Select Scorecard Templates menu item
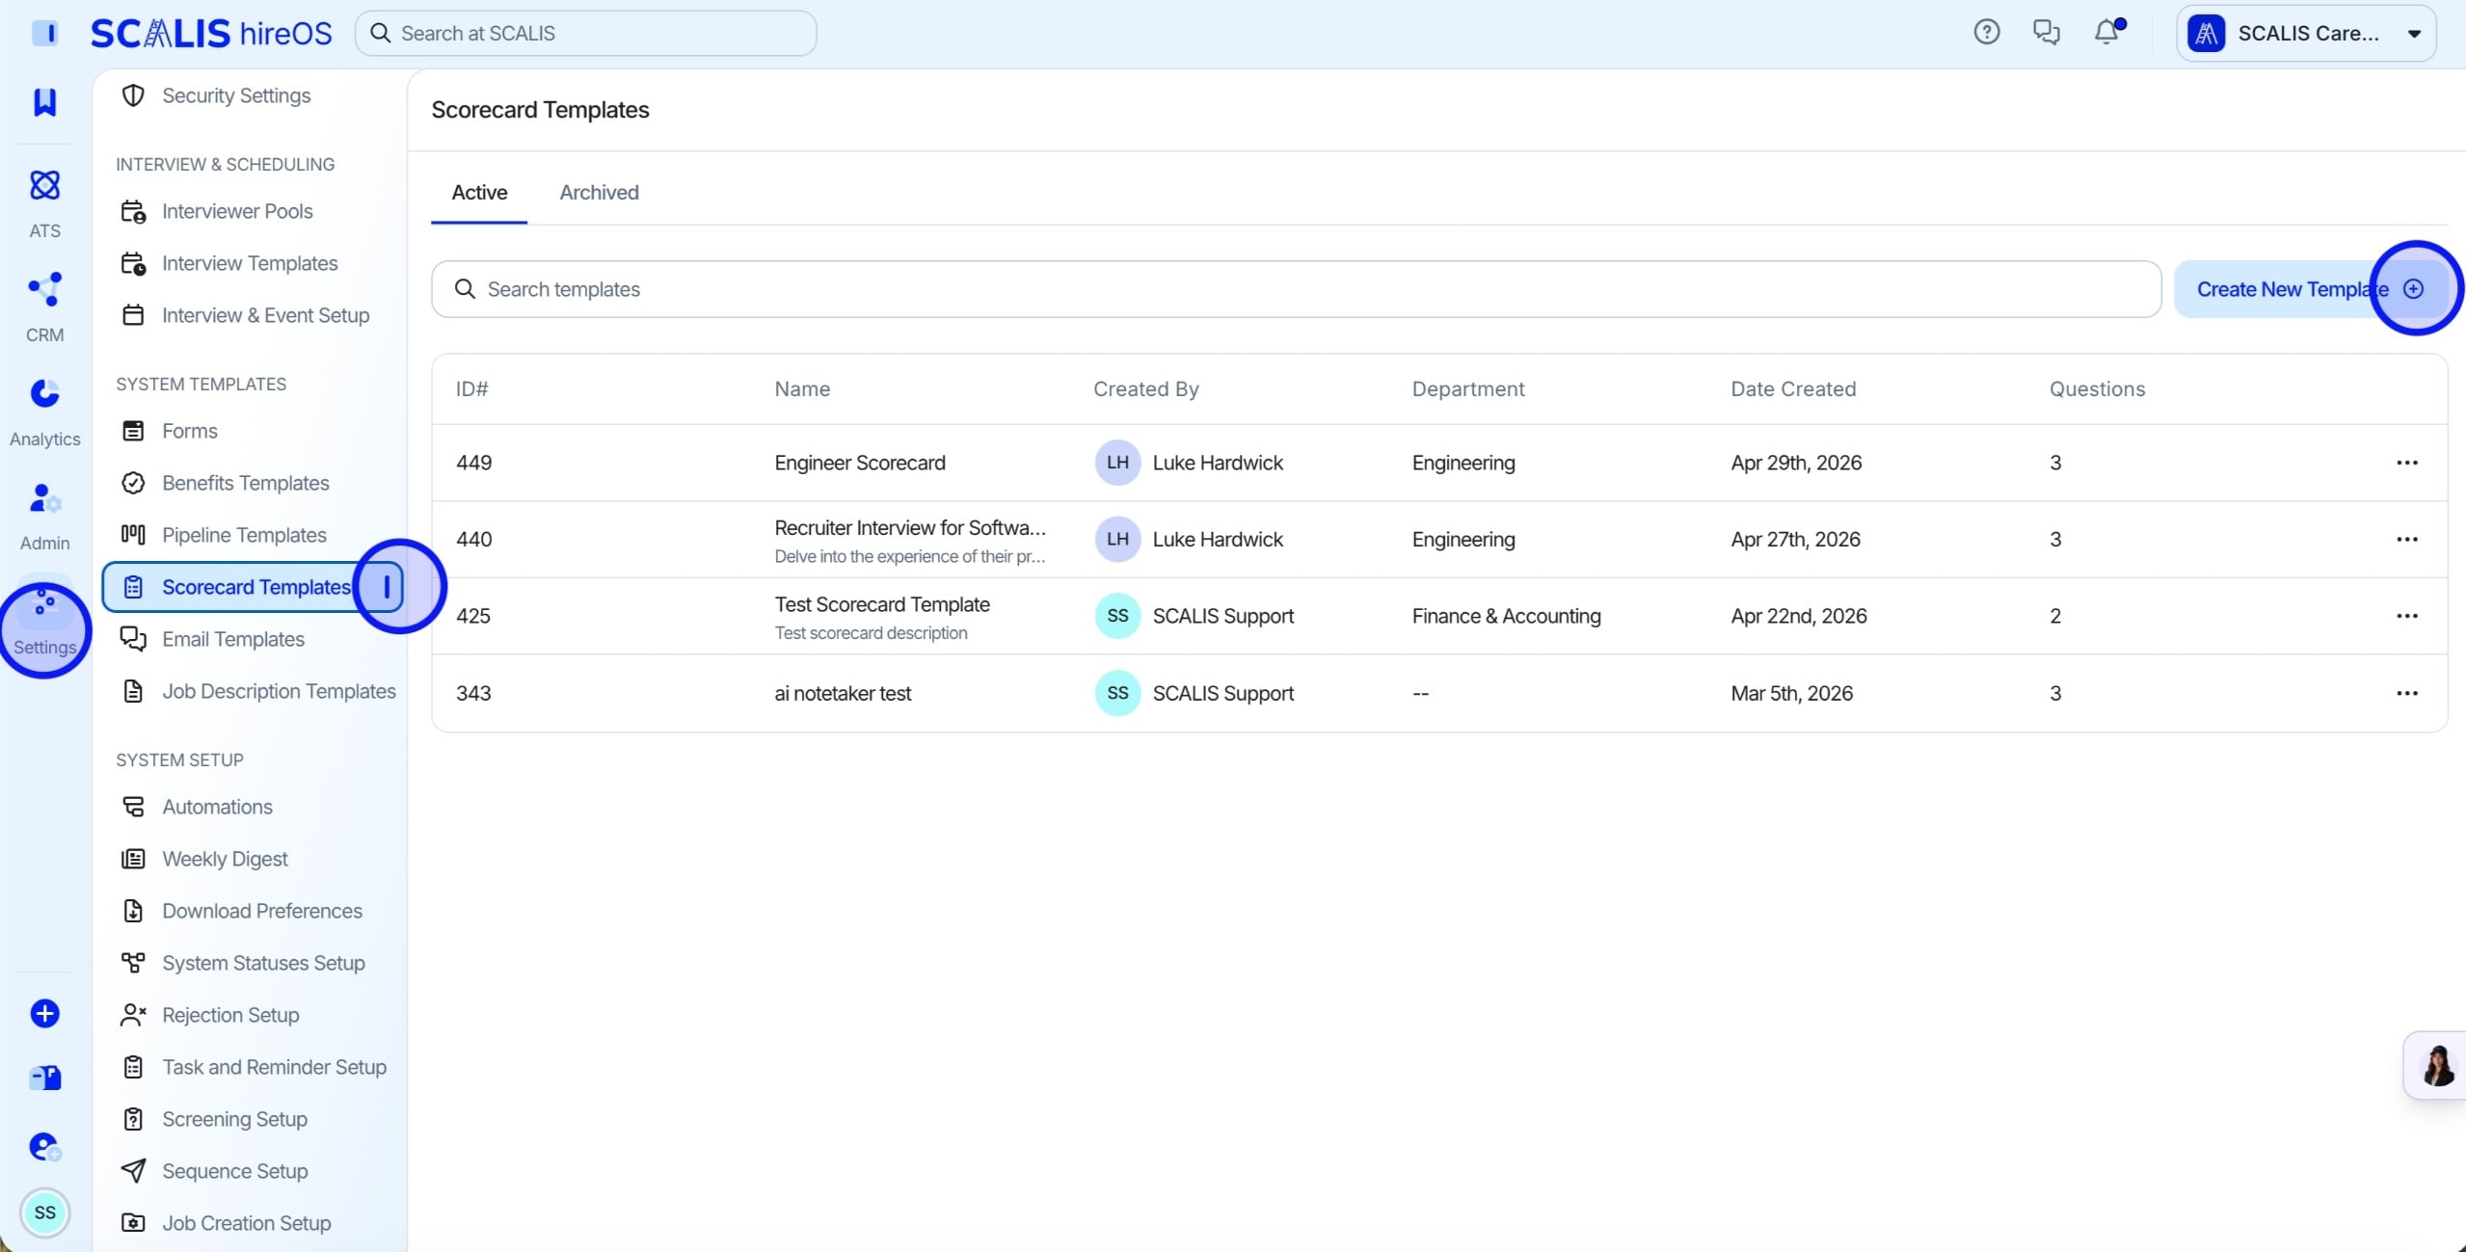The height and width of the screenshot is (1252, 2466). 253,587
